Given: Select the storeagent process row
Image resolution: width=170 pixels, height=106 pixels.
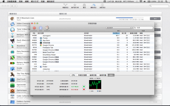Looking at the screenshot, I should coord(92,36).
